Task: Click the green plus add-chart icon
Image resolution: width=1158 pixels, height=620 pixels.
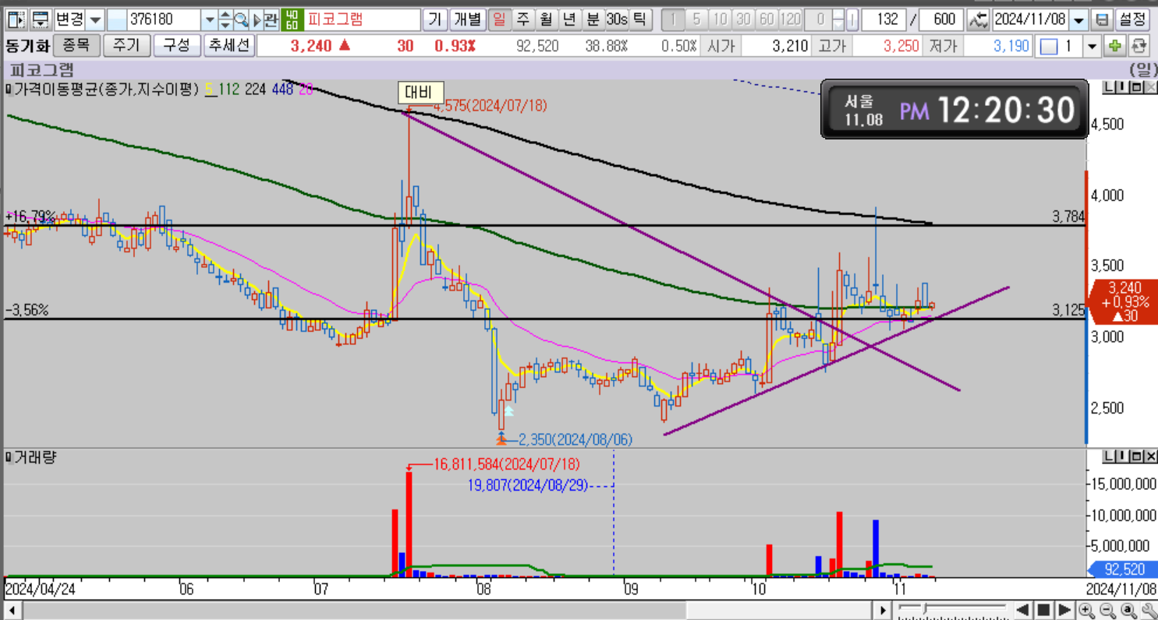Action: [x=1115, y=47]
